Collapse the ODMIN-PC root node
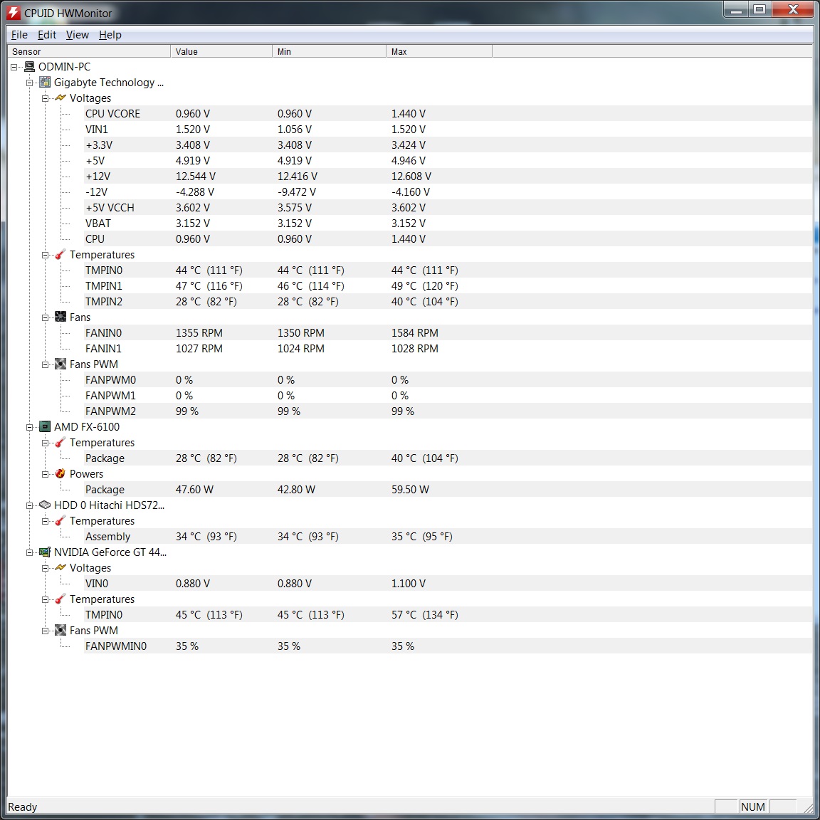The image size is (820, 820). 14,67
